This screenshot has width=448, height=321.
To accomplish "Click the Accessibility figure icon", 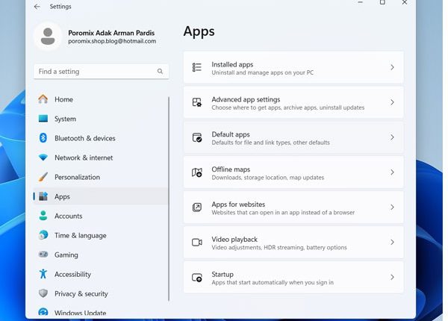I will [43, 273].
